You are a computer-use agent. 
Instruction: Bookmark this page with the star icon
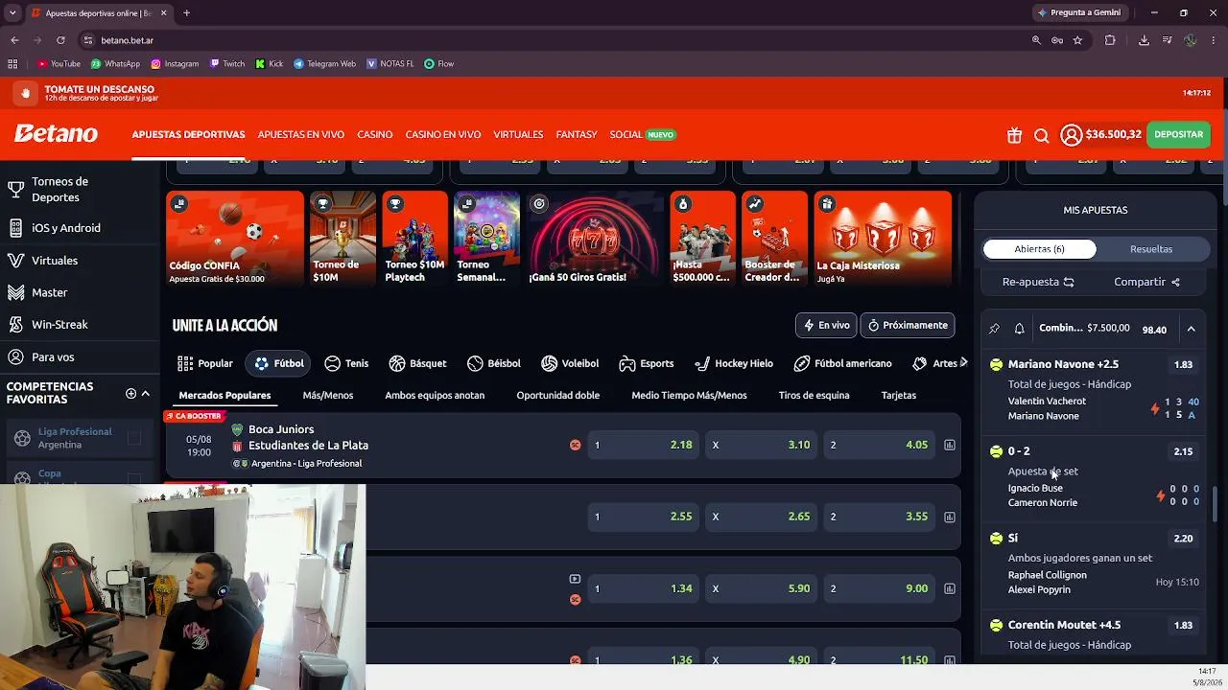(1077, 40)
